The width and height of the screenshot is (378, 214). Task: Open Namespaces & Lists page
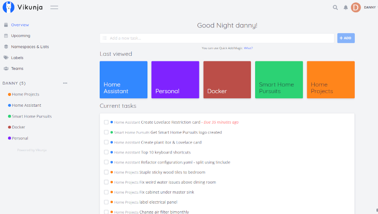[x=30, y=47]
